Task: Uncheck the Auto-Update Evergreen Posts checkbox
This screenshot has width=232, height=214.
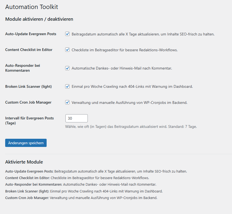Action: point(67,34)
